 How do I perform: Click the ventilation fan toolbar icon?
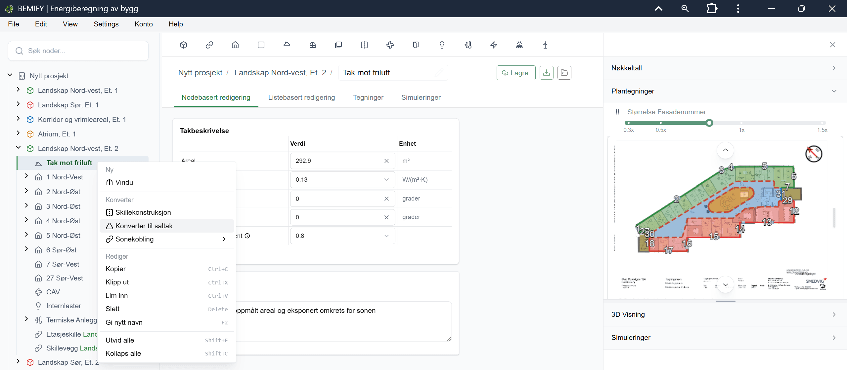390,45
